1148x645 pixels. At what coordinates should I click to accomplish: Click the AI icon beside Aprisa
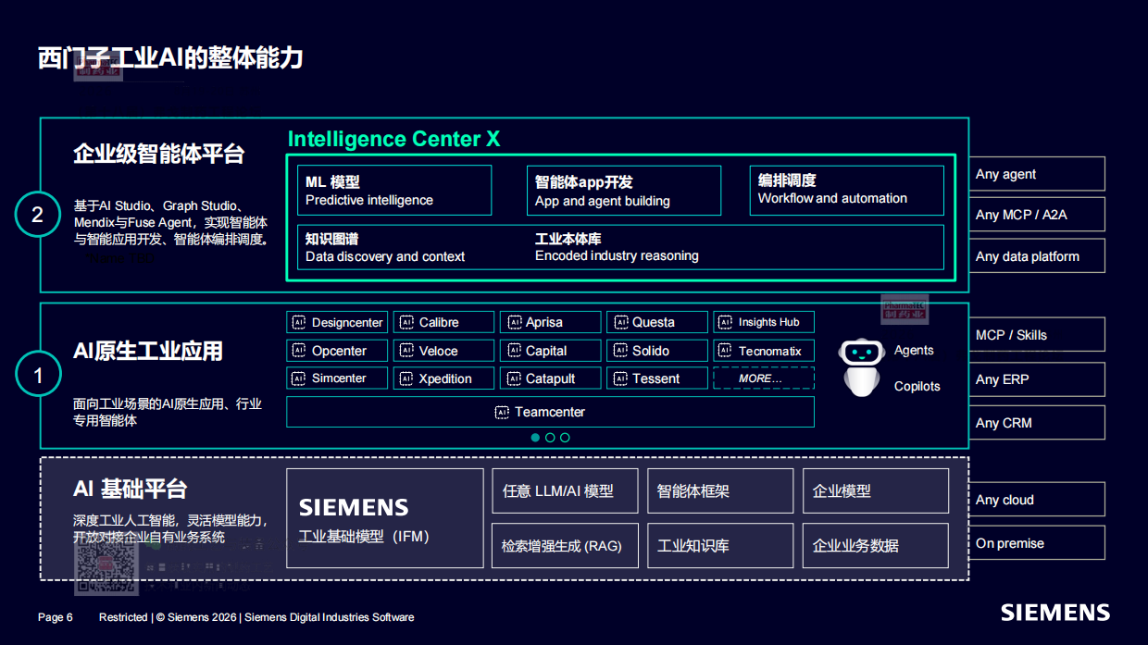click(x=515, y=322)
